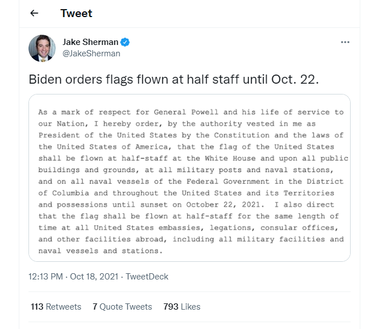Open the TweetDeck source link
This screenshot has height=329, width=366.
point(147,277)
